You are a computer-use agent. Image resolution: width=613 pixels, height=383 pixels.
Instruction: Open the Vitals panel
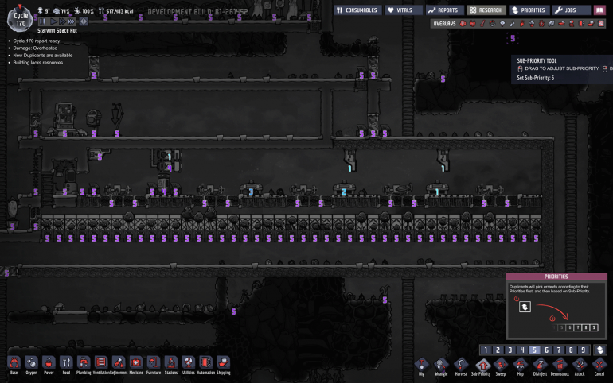coord(404,10)
